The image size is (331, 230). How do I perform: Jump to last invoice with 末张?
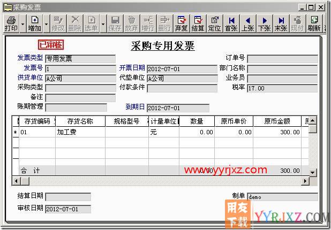(281, 24)
